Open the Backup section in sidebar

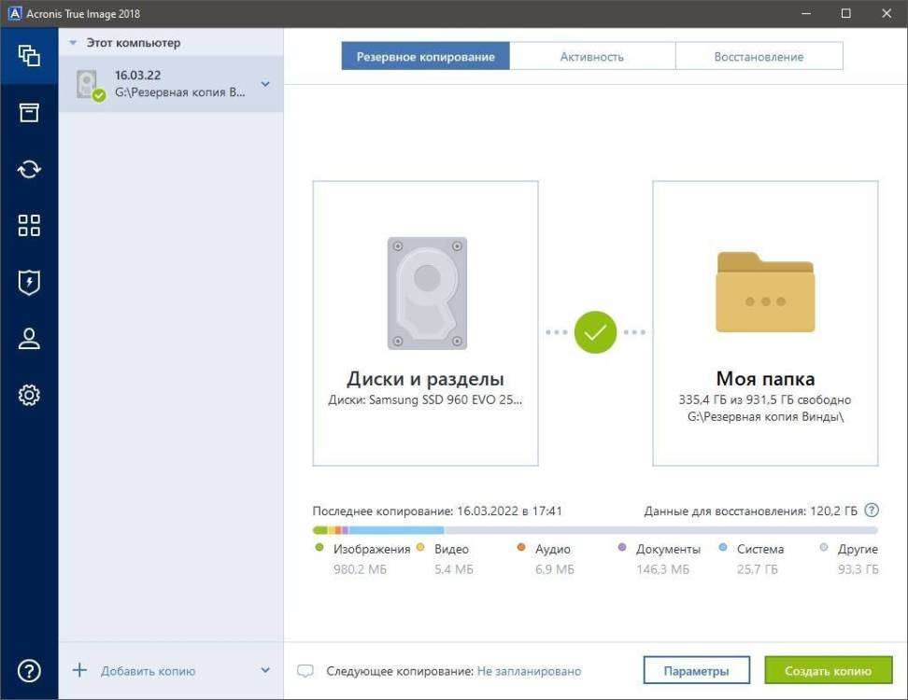pos(29,55)
